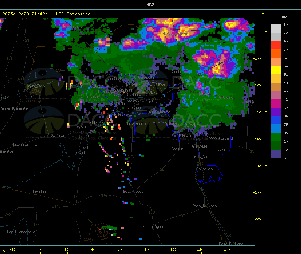Click the '0' tick on the horizontal km axis

point(40,249)
